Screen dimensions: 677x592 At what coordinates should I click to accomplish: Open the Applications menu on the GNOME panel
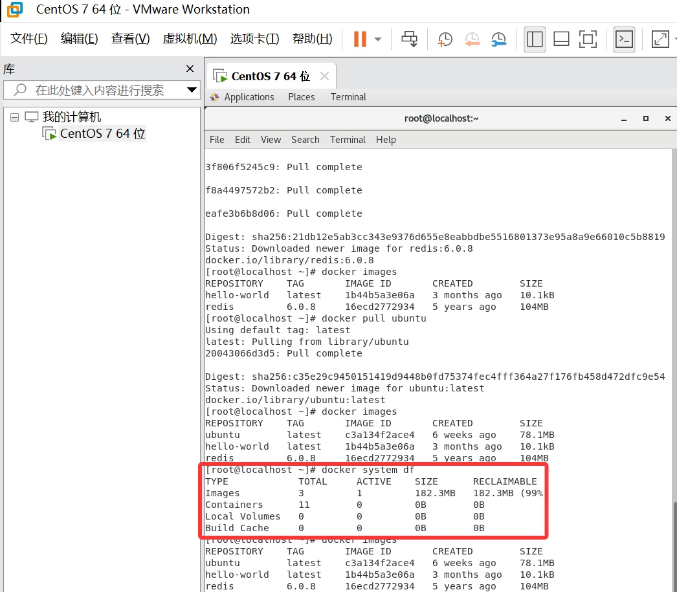(x=249, y=96)
